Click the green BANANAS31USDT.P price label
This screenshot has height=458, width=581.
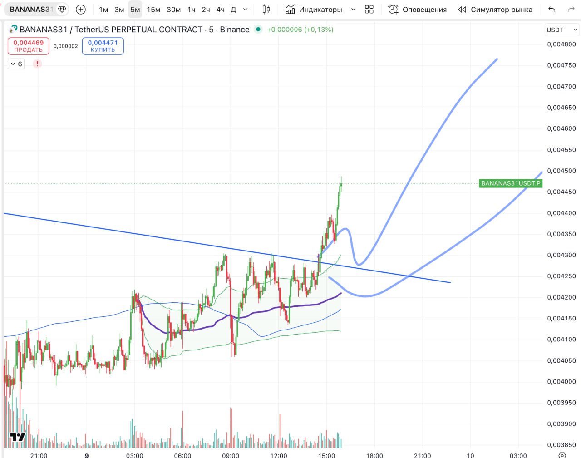click(511, 183)
